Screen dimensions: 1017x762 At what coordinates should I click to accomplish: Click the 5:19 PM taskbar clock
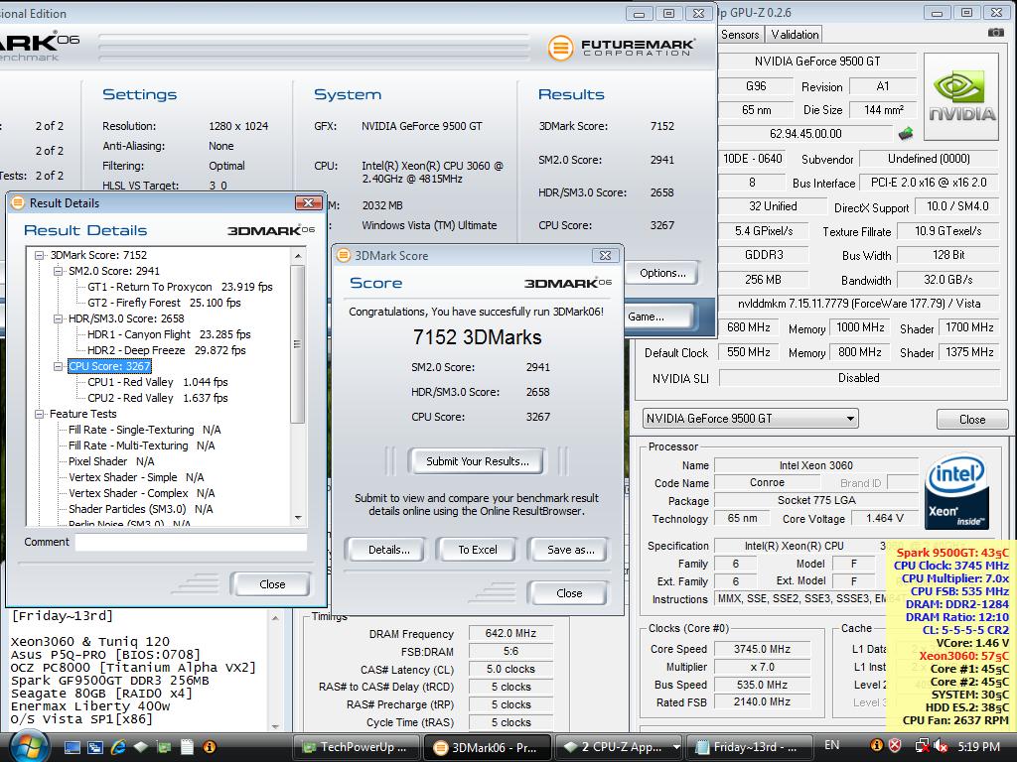(x=978, y=746)
